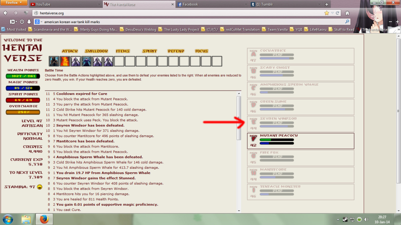Open the Google search engine dropdown

click(38, 22)
